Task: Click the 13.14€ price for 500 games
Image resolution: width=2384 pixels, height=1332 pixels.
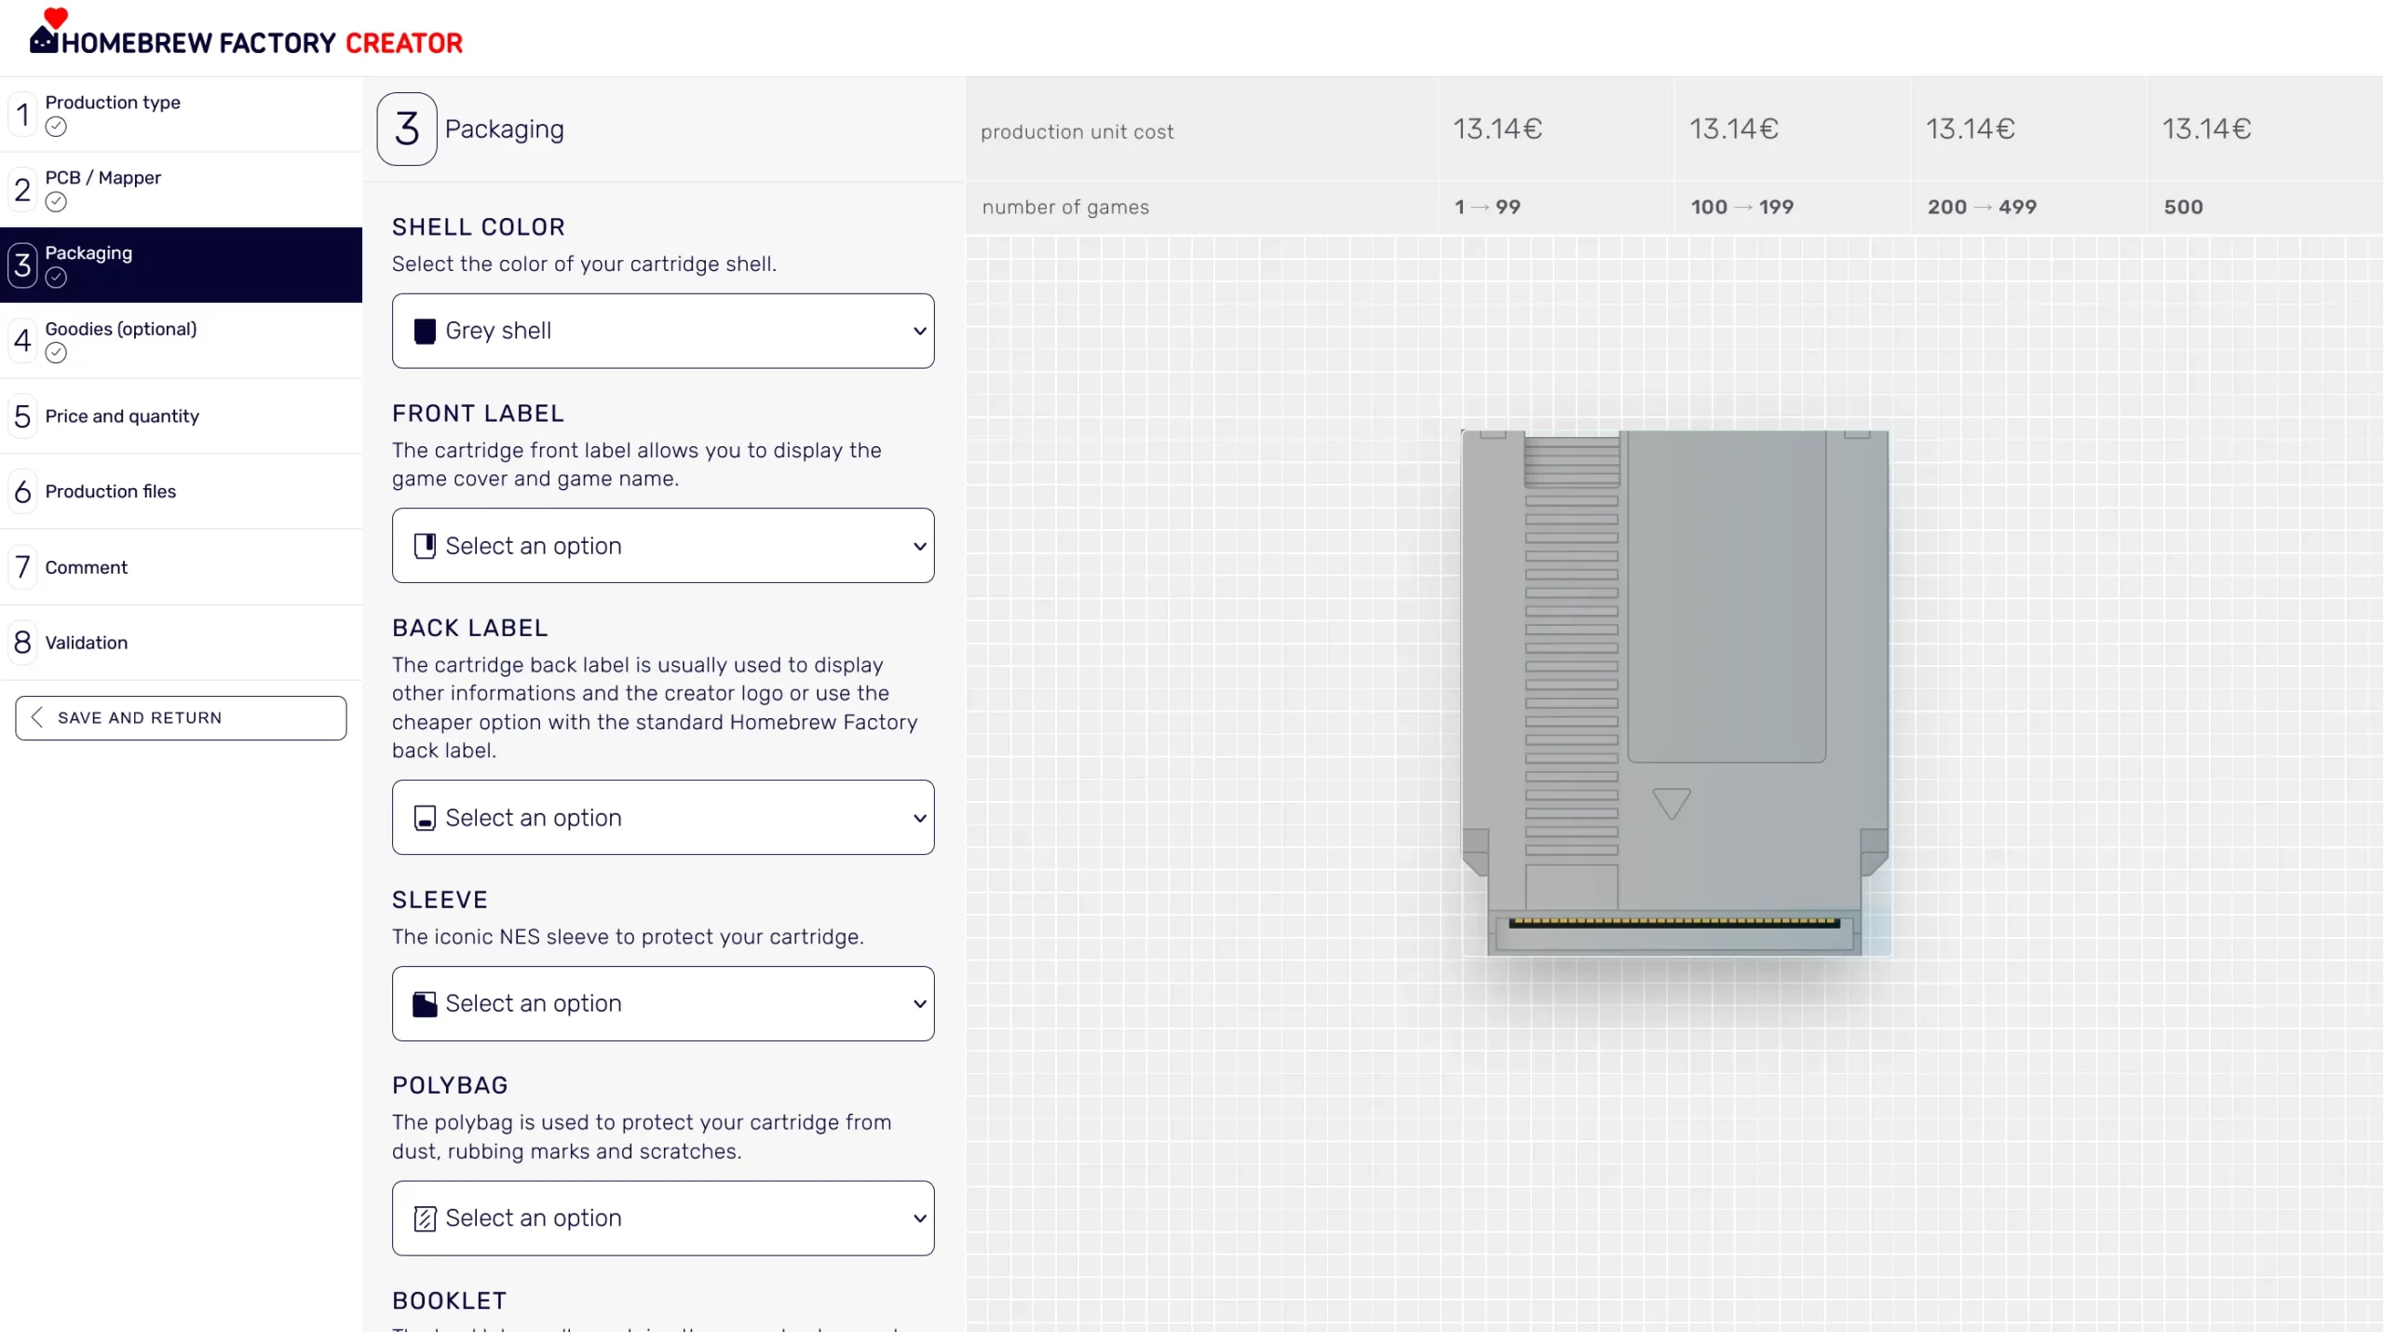Action: 2206,129
